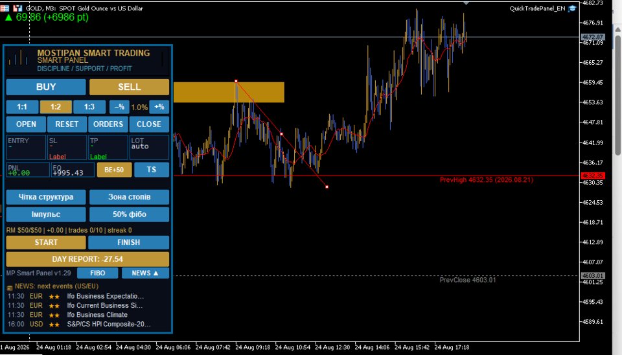Click the ENTRY price field
Viewport: 622px width, 355px height.
[x=26, y=148]
